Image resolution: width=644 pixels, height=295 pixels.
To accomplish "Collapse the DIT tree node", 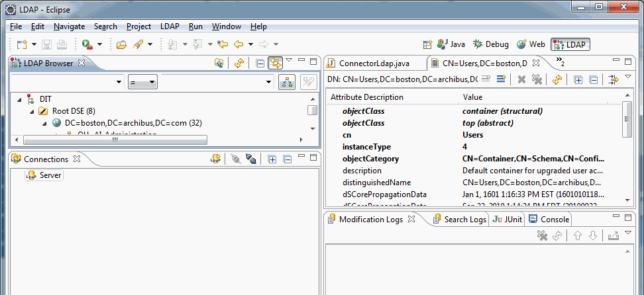I will coord(20,99).
